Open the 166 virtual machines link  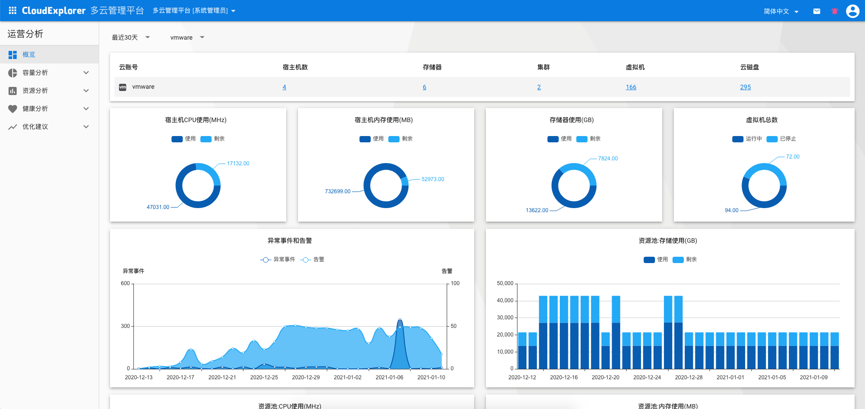(x=631, y=87)
